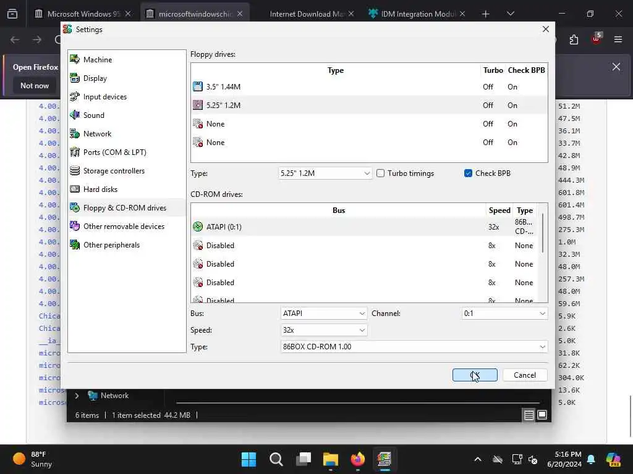The image size is (633, 474).
Task: Go back in Firefox
Action: click(x=15, y=39)
